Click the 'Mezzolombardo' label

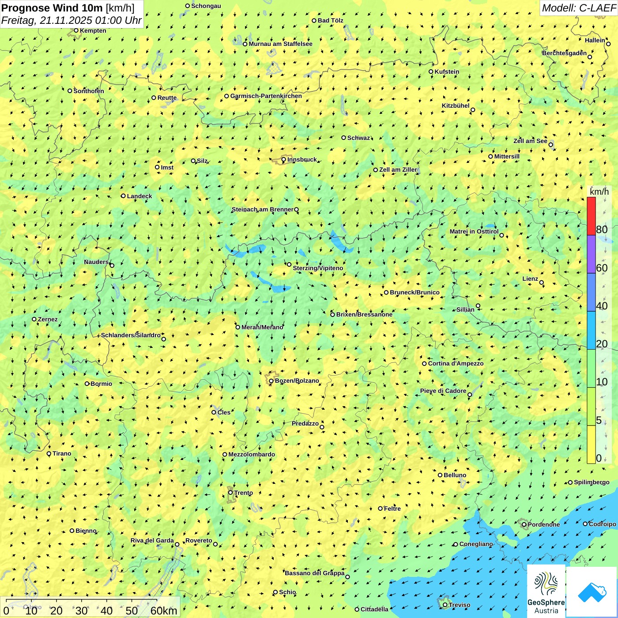(x=252, y=454)
